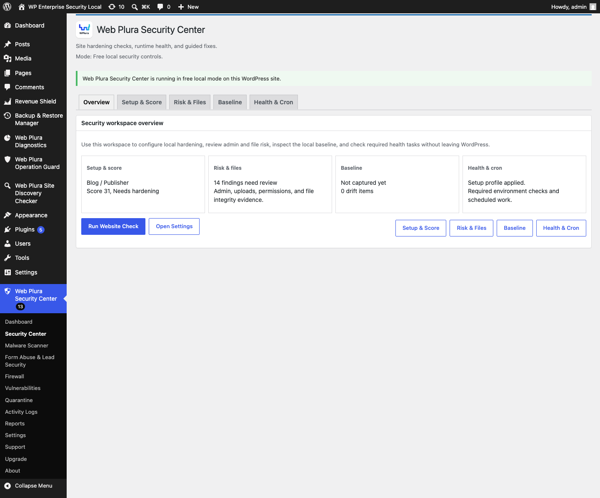Screen dimensions: 600x498
Task: Click the Risk & Files button below the cards
Action: point(472,228)
